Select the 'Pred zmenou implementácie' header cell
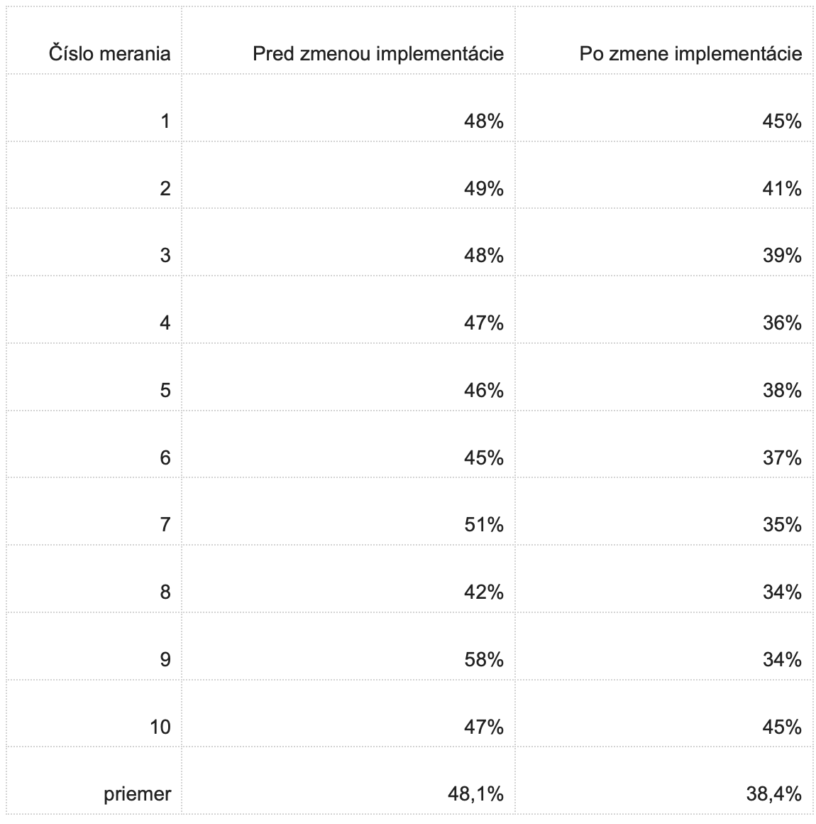This screenshot has width=816, height=824. (348, 40)
